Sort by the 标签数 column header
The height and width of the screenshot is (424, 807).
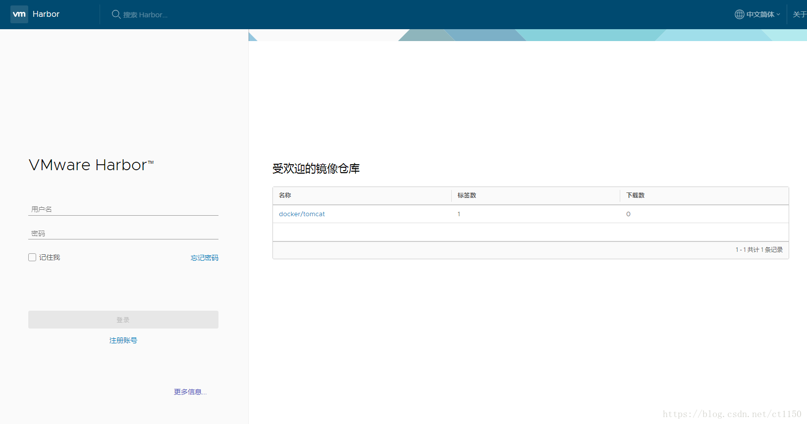[x=467, y=195]
